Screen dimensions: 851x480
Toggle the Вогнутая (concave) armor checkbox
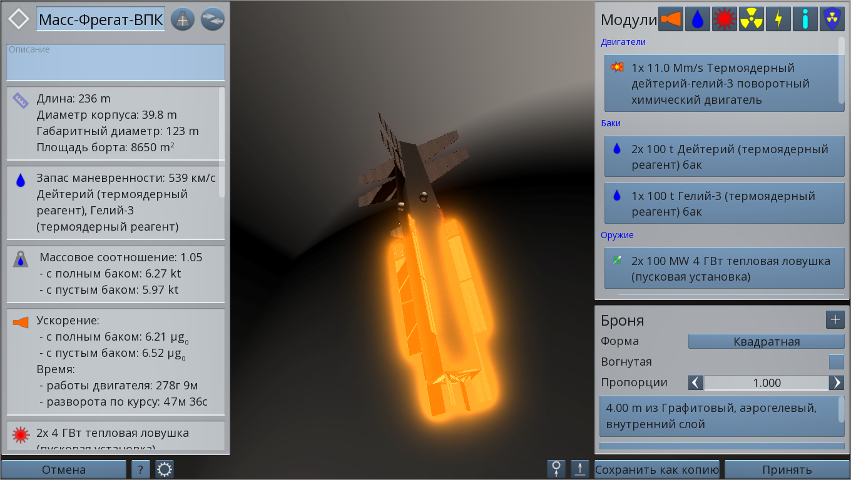tap(836, 362)
